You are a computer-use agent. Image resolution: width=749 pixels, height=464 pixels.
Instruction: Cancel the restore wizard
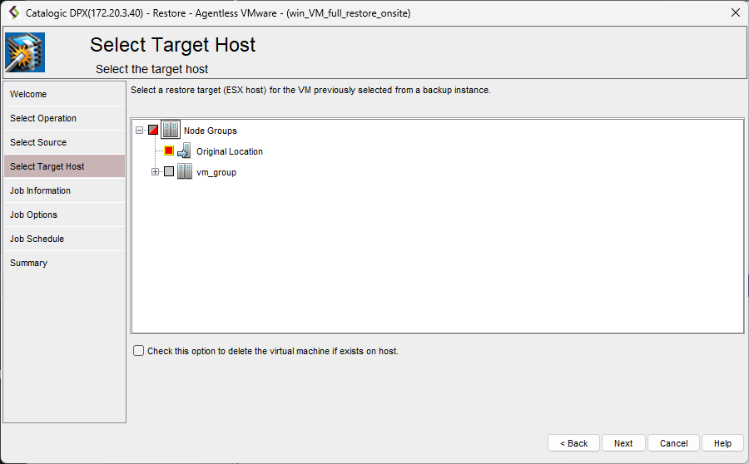click(x=673, y=443)
